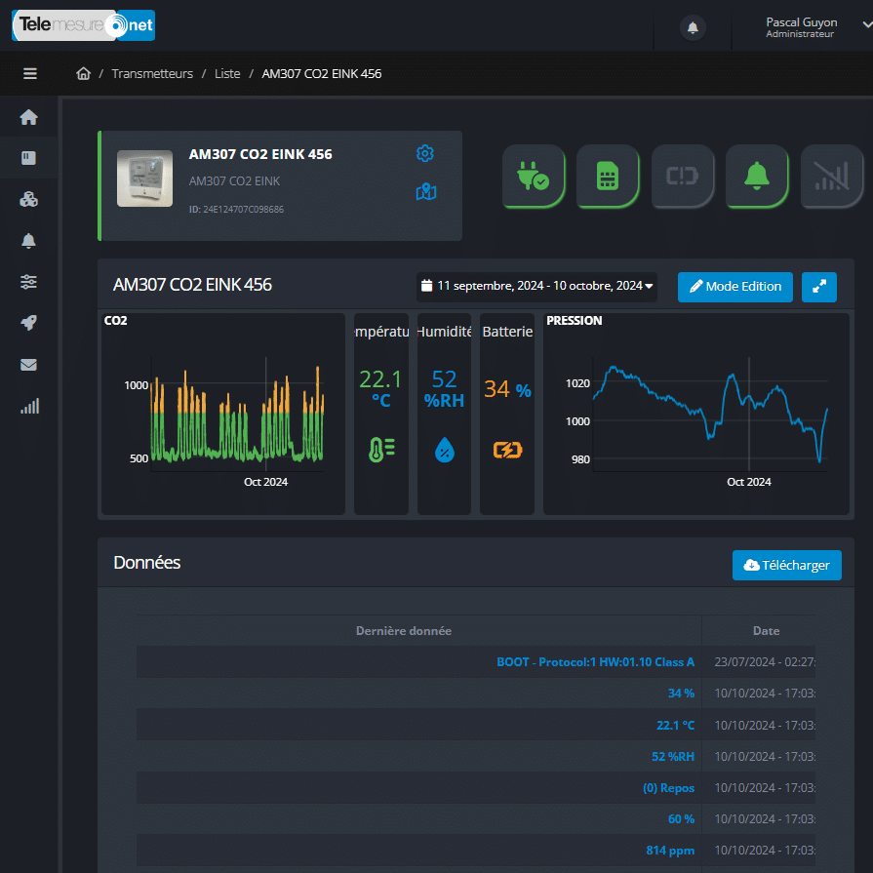
Task: Click the Mode Edition button
Action: (734, 287)
